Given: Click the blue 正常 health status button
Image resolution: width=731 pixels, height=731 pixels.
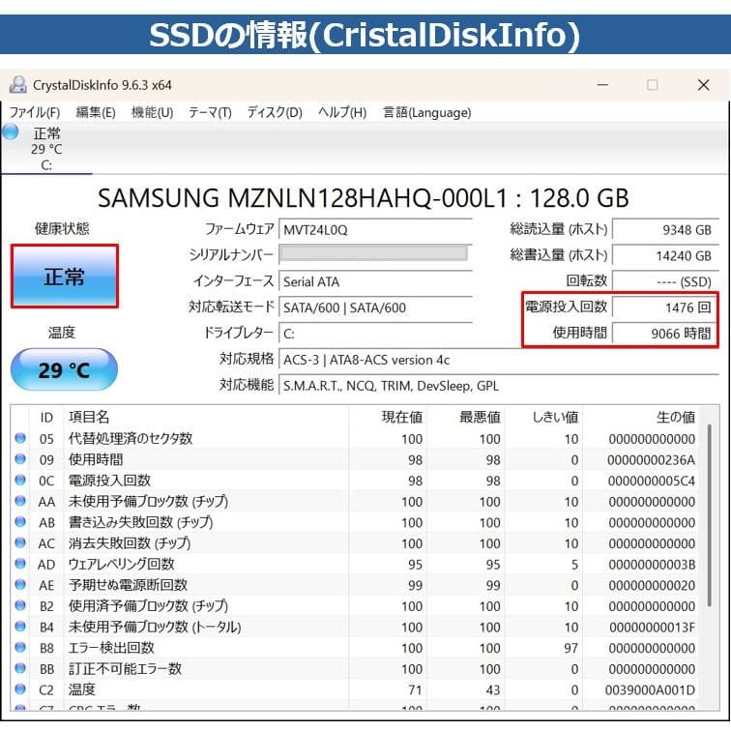Looking at the screenshot, I should 65,276.
